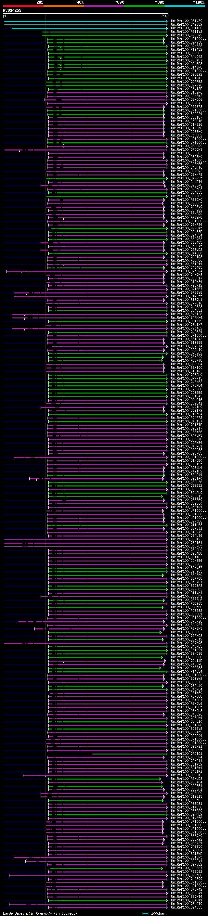208x916 pixels.
Task: Select hit label UniRef100_Q762D2
Action: pos(187,353)
